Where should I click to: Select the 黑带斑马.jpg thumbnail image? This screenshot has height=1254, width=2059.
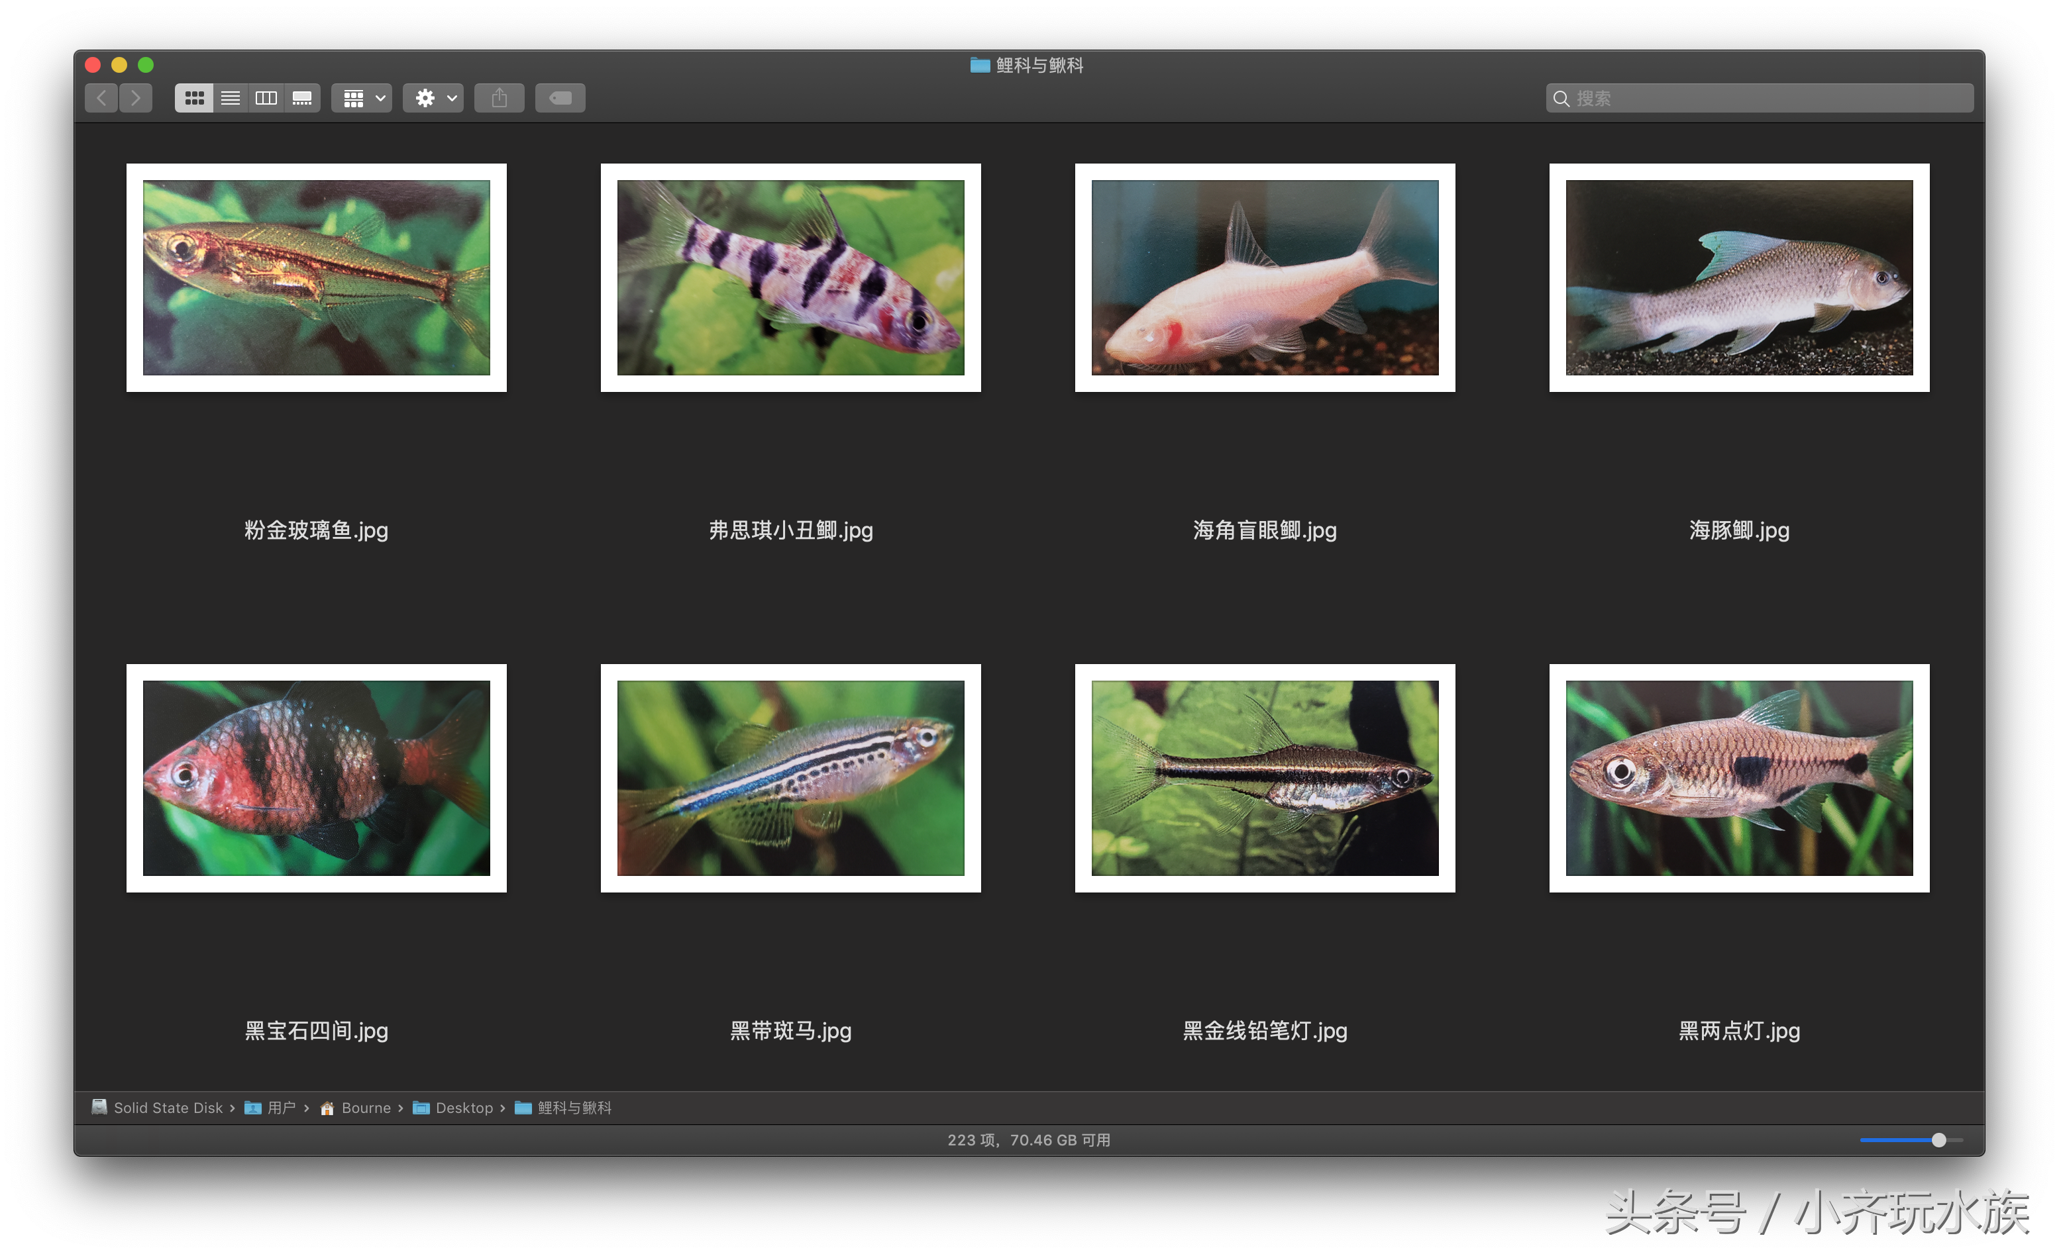point(792,778)
